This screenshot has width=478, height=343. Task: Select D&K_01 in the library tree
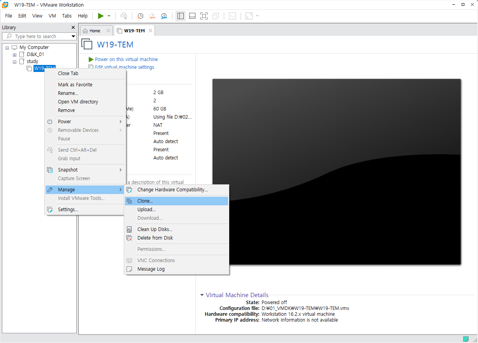[35, 54]
